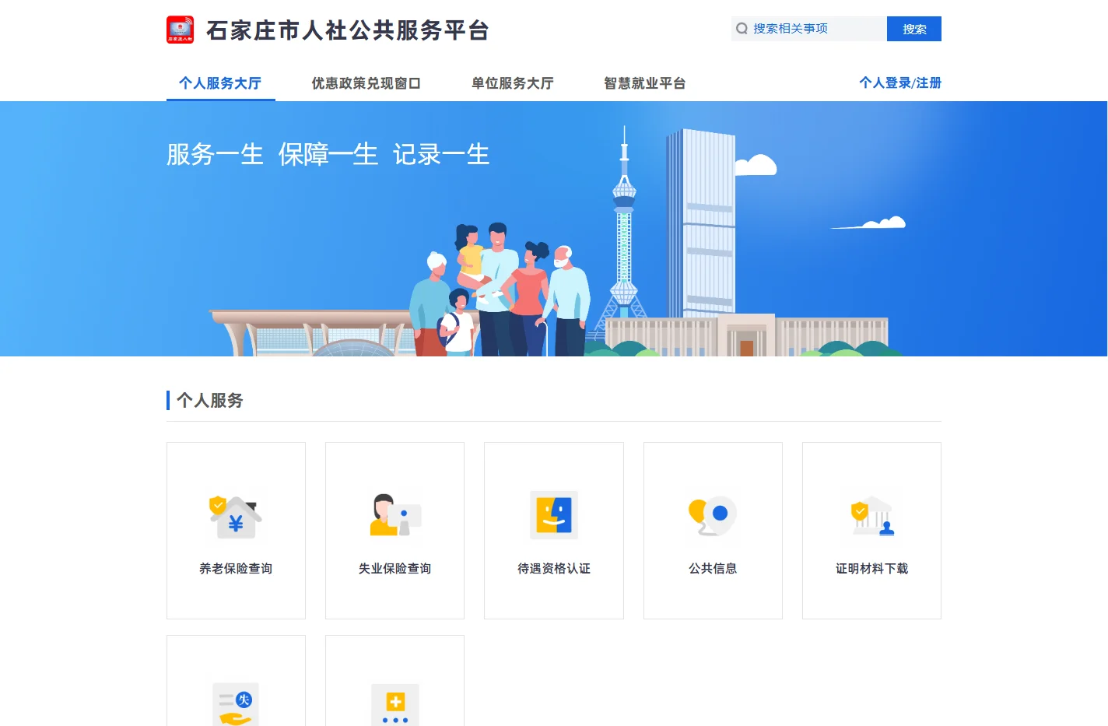Click the 石家庄市人社公共服务平台 title
Viewport: 1108px width, 726px height.
348,30
